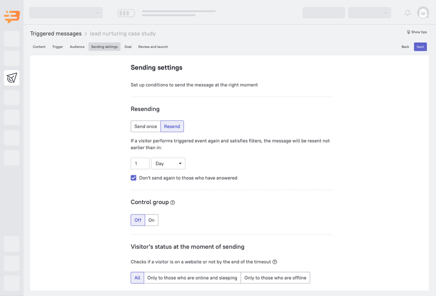Viewport: 436px width, 296px height.
Task: Click the Control group help icon
Action: point(173,203)
